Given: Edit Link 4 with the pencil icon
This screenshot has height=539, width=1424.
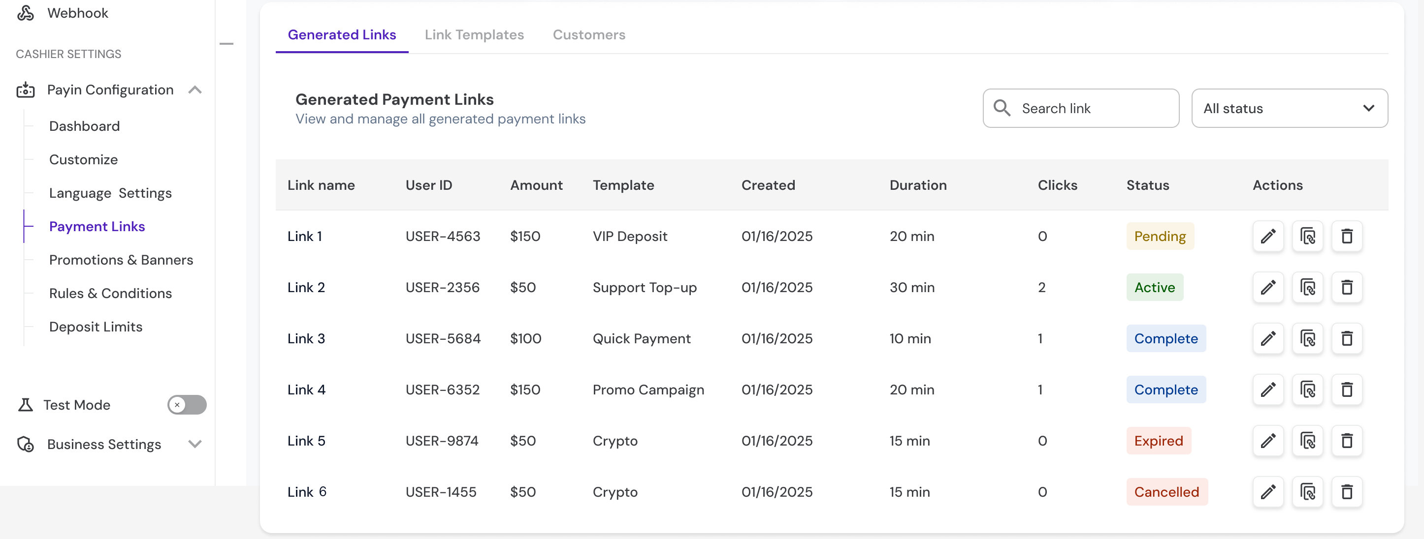Looking at the screenshot, I should point(1268,390).
